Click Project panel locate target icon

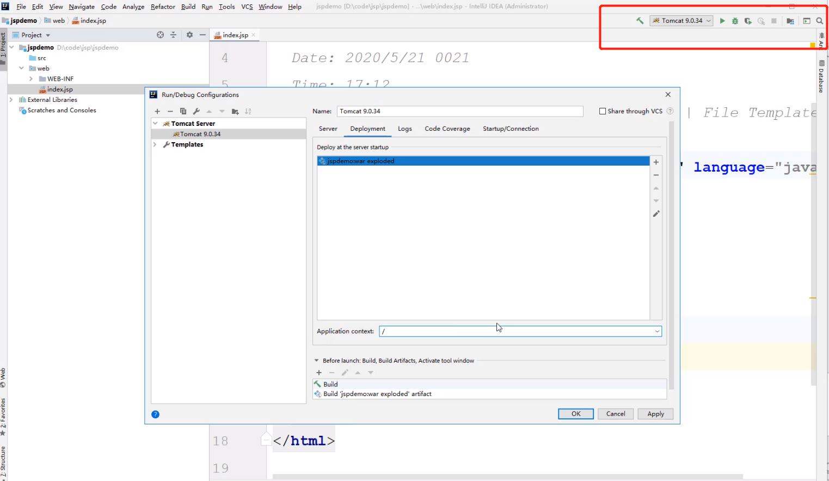[160, 35]
